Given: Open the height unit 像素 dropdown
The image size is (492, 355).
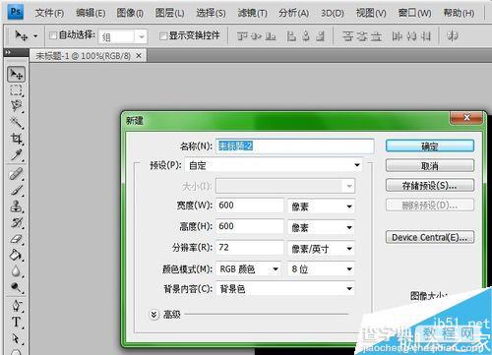Looking at the screenshot, I should [x=321, y=227].
